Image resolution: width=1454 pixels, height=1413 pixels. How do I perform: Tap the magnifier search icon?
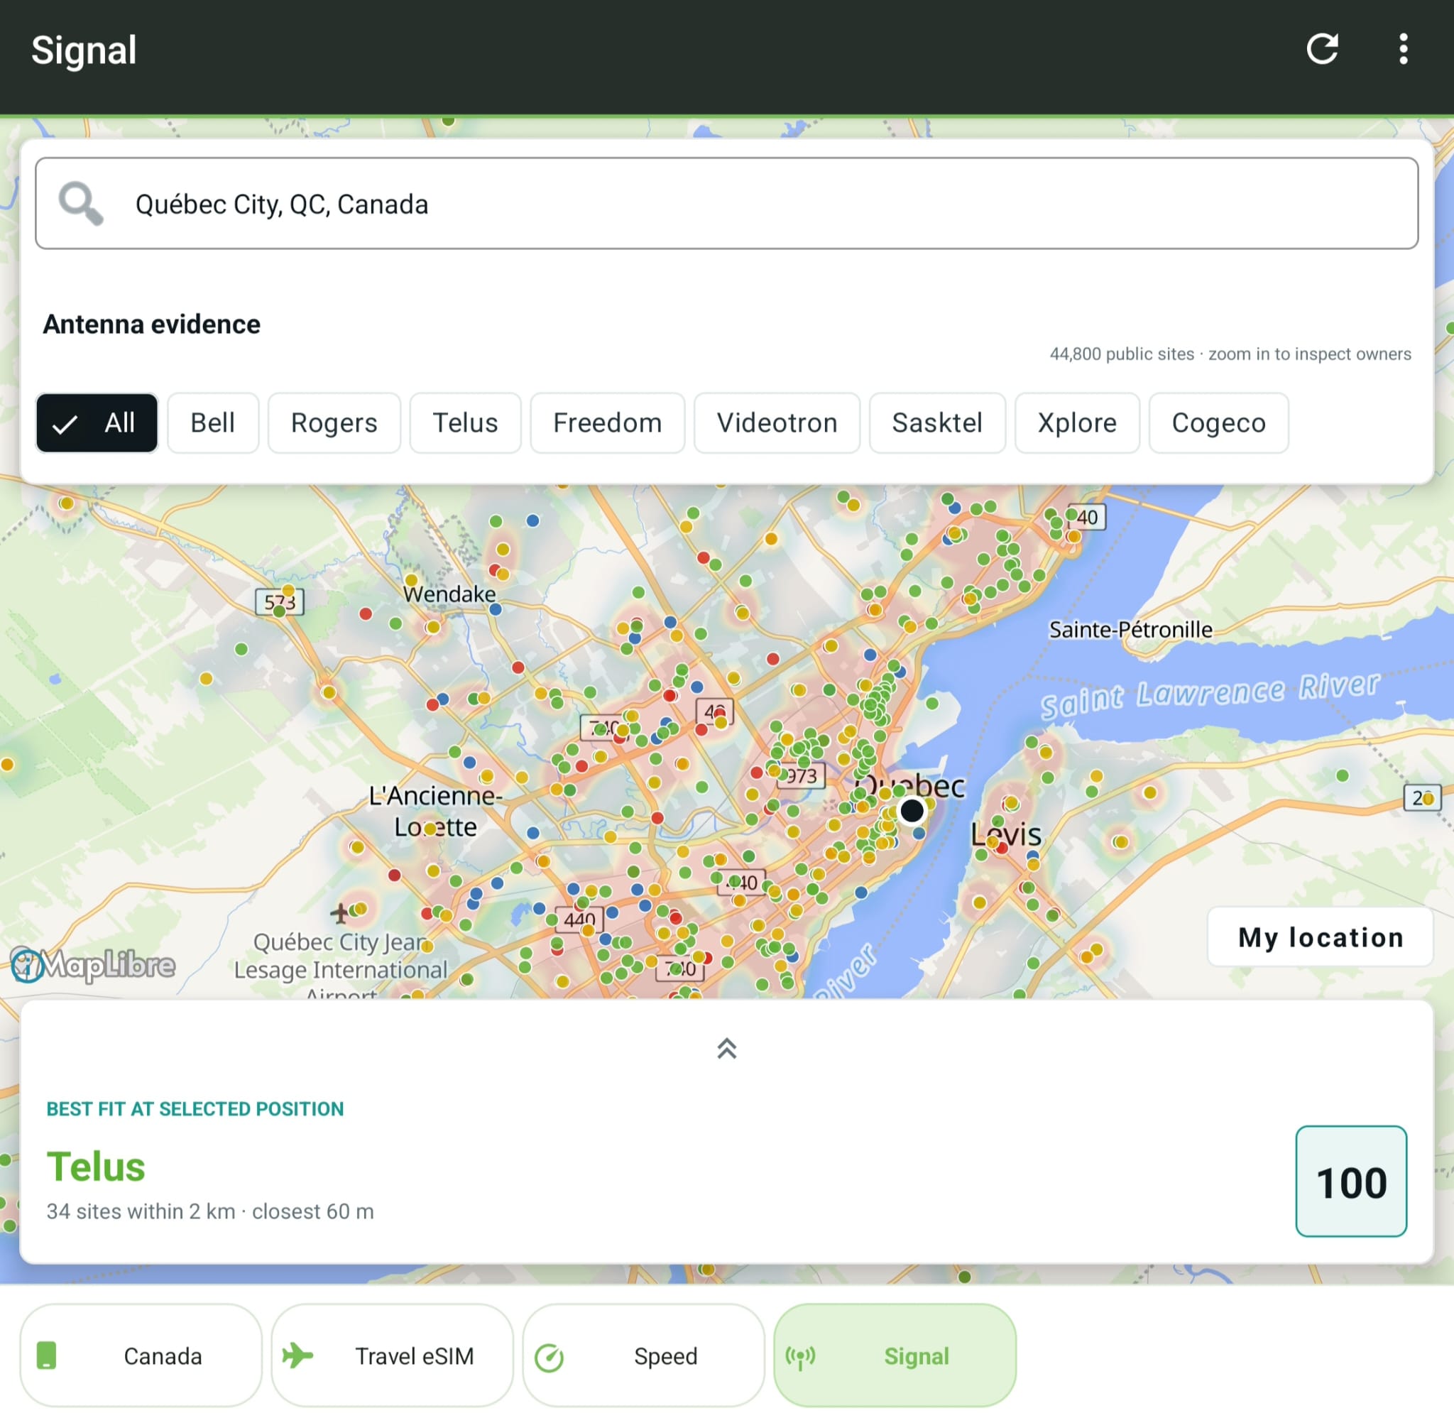click(81, 203)
